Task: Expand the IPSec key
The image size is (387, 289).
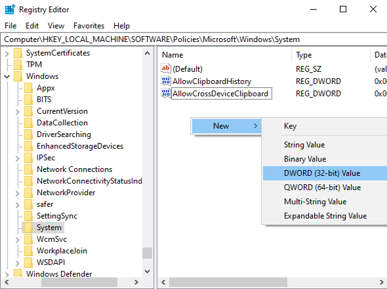Action: (x=17, y=158)
